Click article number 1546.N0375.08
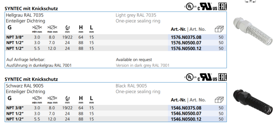This screenshot has height=127, width=280. [186, 108]
